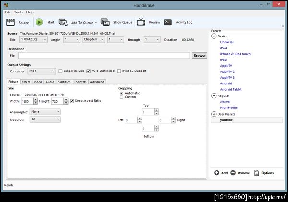Click the Browse button
The width and height of the screenshot is (288, 202).
[x=200, y=56]
